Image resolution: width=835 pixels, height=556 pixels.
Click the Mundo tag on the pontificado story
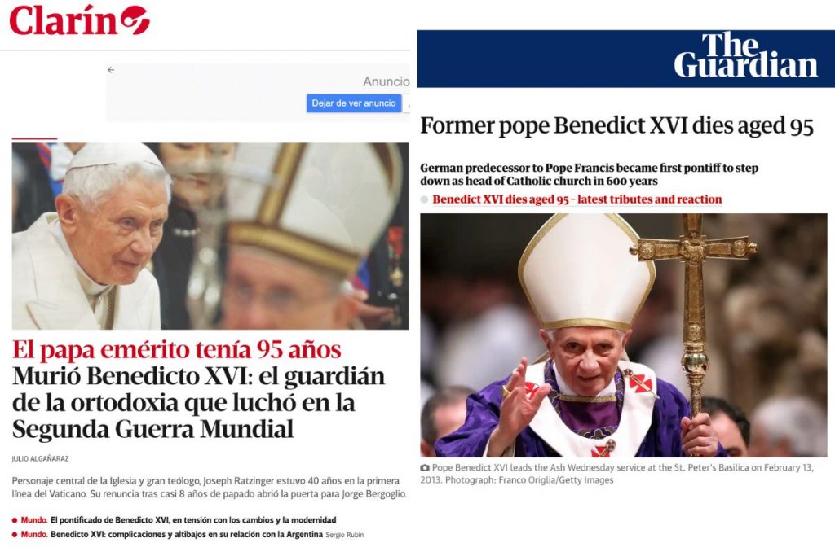pos(33,520)
